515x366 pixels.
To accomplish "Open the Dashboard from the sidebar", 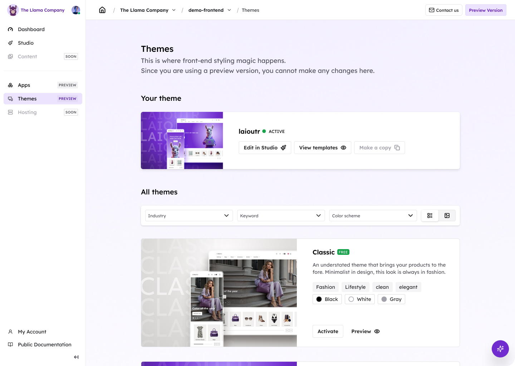I will pos(31,29).
